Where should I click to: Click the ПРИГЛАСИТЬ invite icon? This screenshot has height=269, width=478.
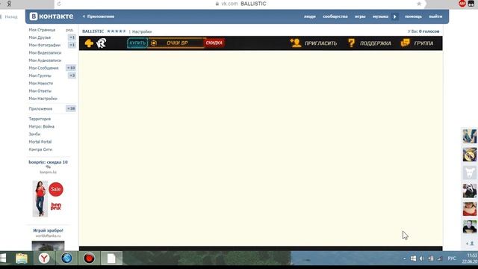[x=296, y=43]
